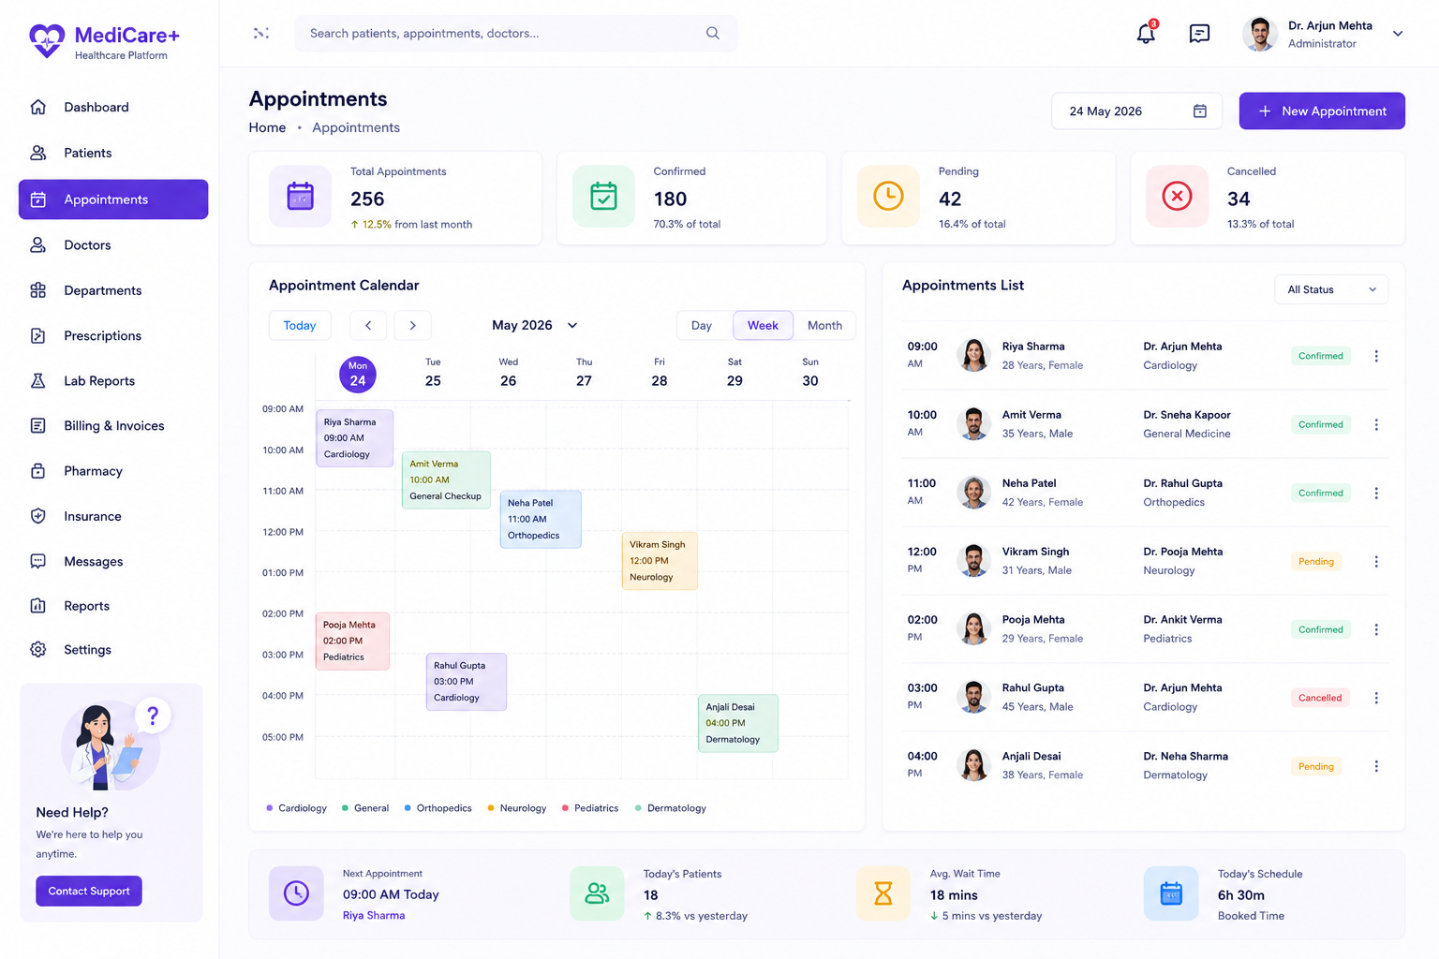Screen dimensions: 1439x959
Task: Click the Neurology legend color dot
Action: coord(491,807)
